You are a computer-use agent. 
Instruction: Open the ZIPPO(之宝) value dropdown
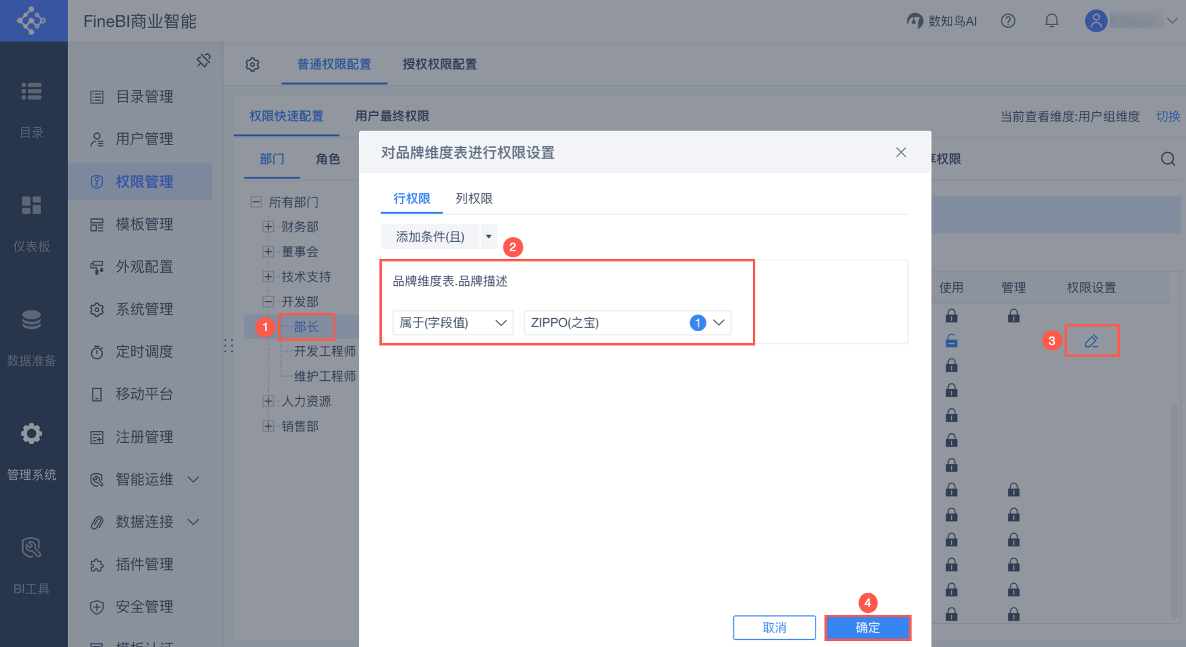coord(627,323)
